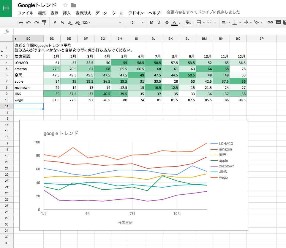
Task: Click the formula bar input
Action: pyautogui.click(x=150, y=31)
